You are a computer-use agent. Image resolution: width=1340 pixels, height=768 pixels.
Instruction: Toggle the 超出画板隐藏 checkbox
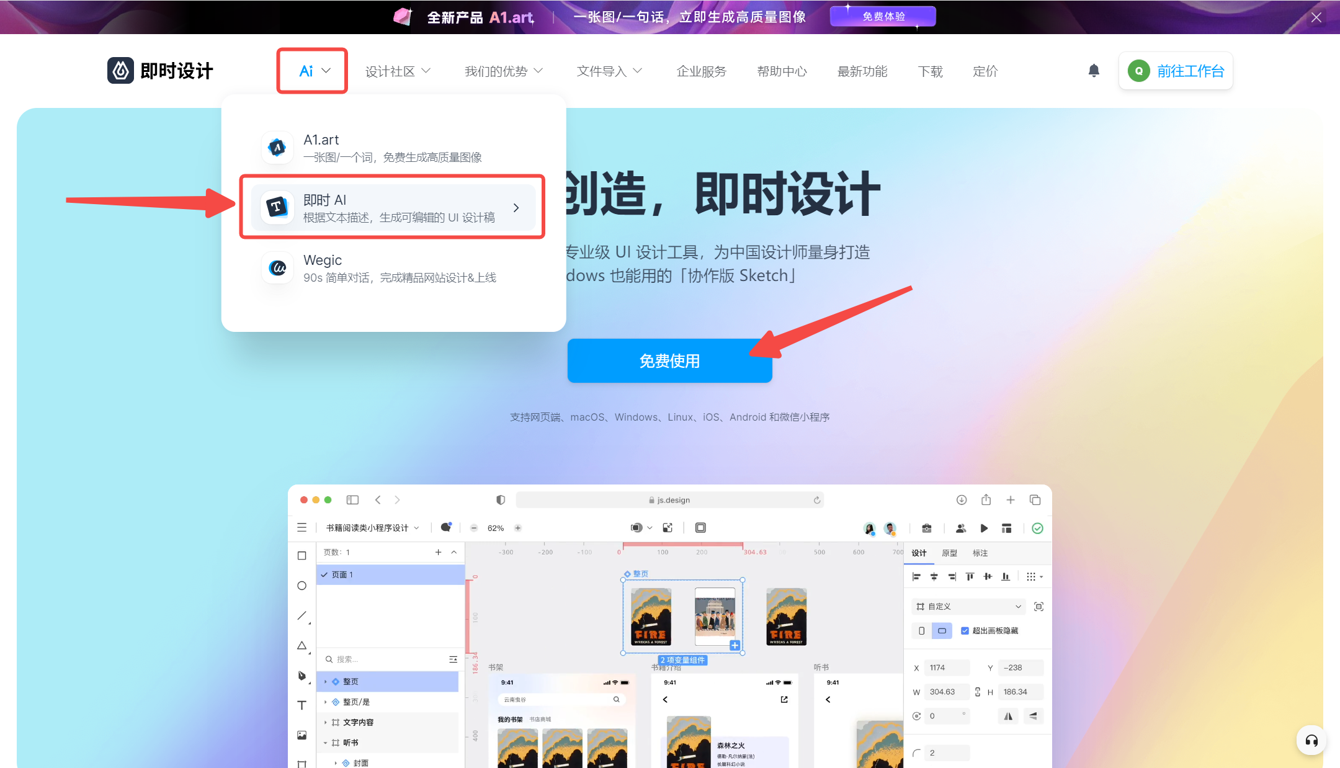click(x=965, y=631)
